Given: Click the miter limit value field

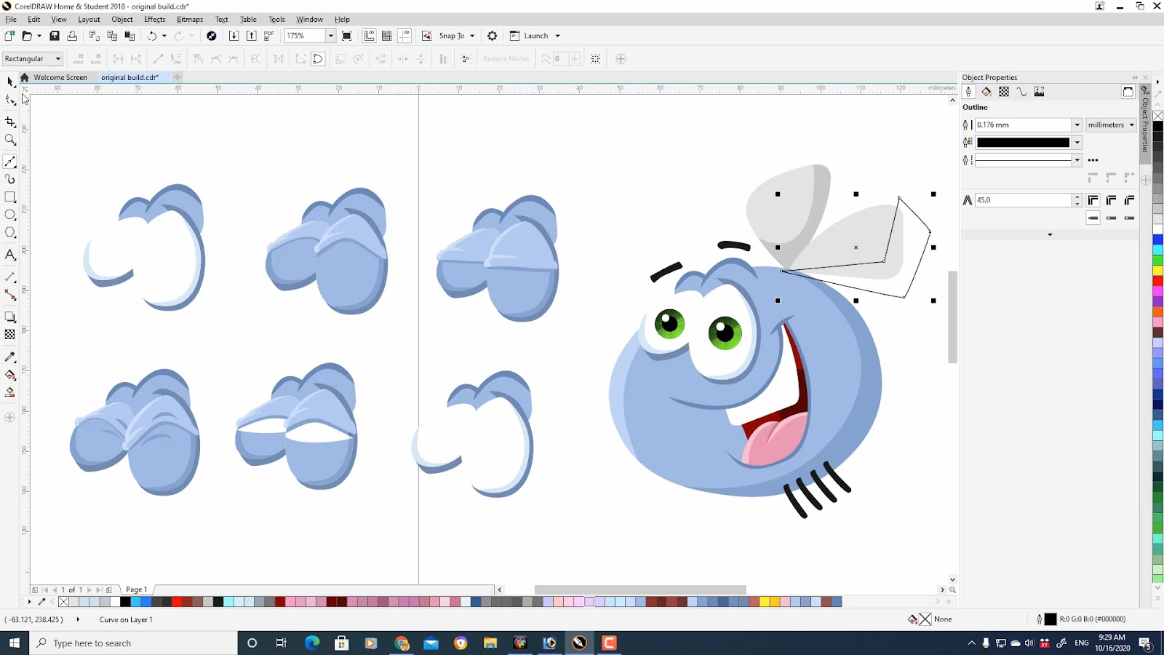Looking at the screenshot, I should [1023, 200].
